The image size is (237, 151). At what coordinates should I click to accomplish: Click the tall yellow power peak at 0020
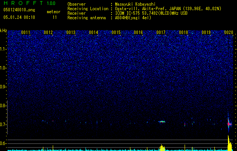229,143
